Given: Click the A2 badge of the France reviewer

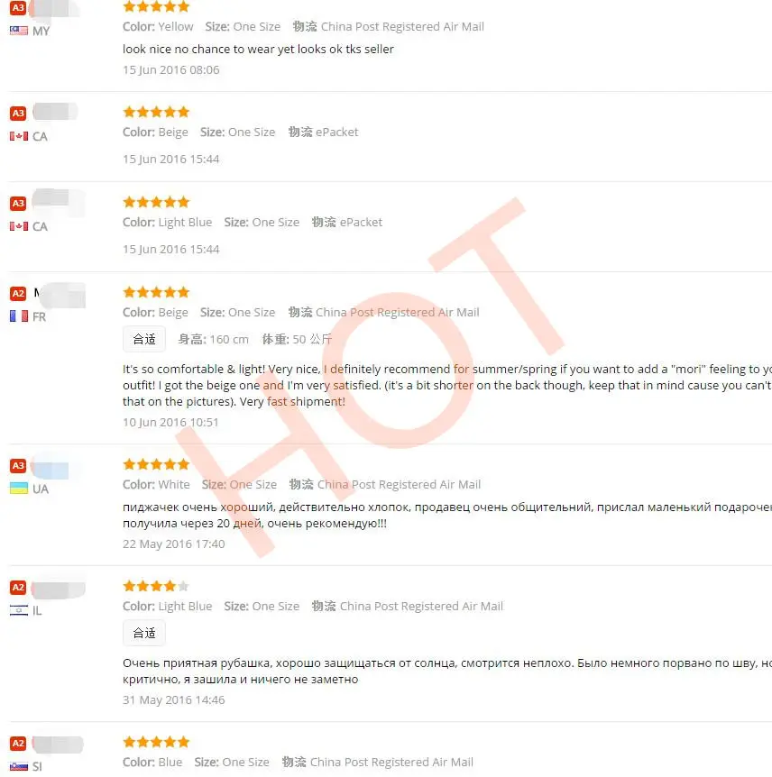Looking at the screenshot, I should [18, 293].
